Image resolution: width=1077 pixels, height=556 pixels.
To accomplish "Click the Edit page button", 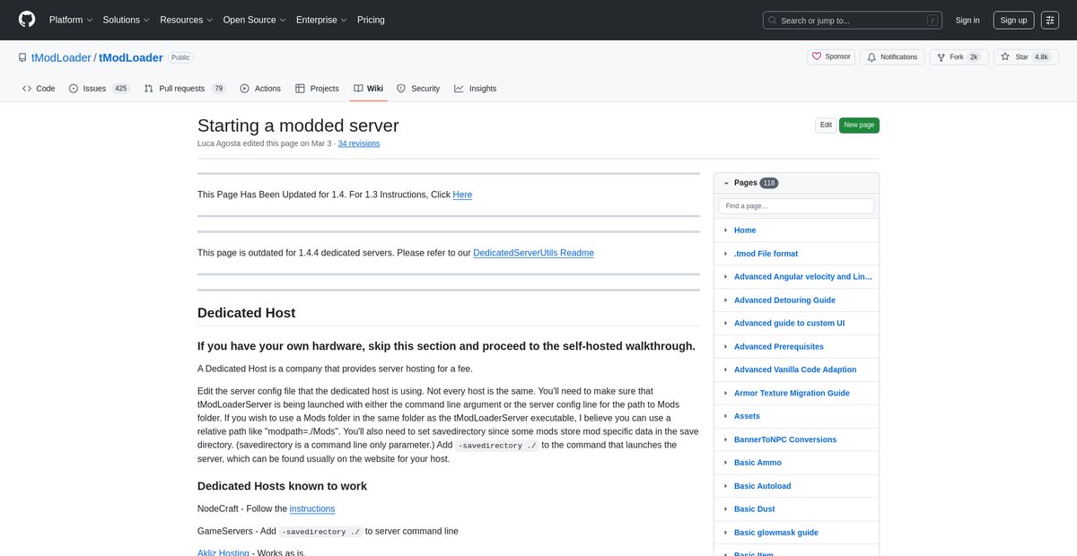I will coord(826,126).
